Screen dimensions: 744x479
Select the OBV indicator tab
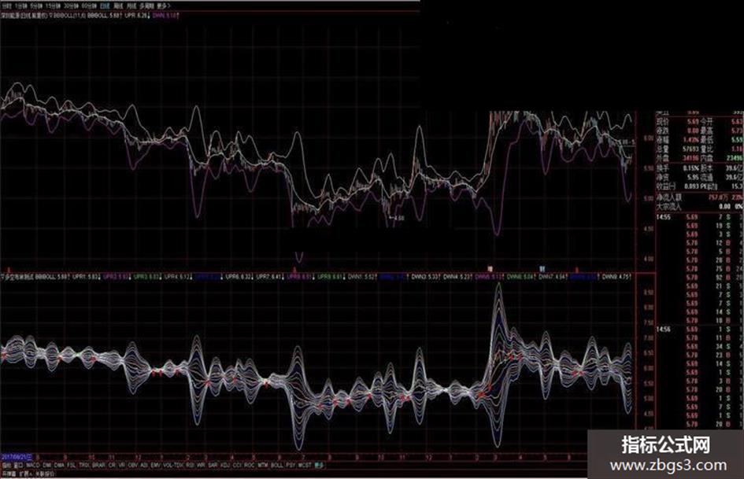tap(133, 466)
